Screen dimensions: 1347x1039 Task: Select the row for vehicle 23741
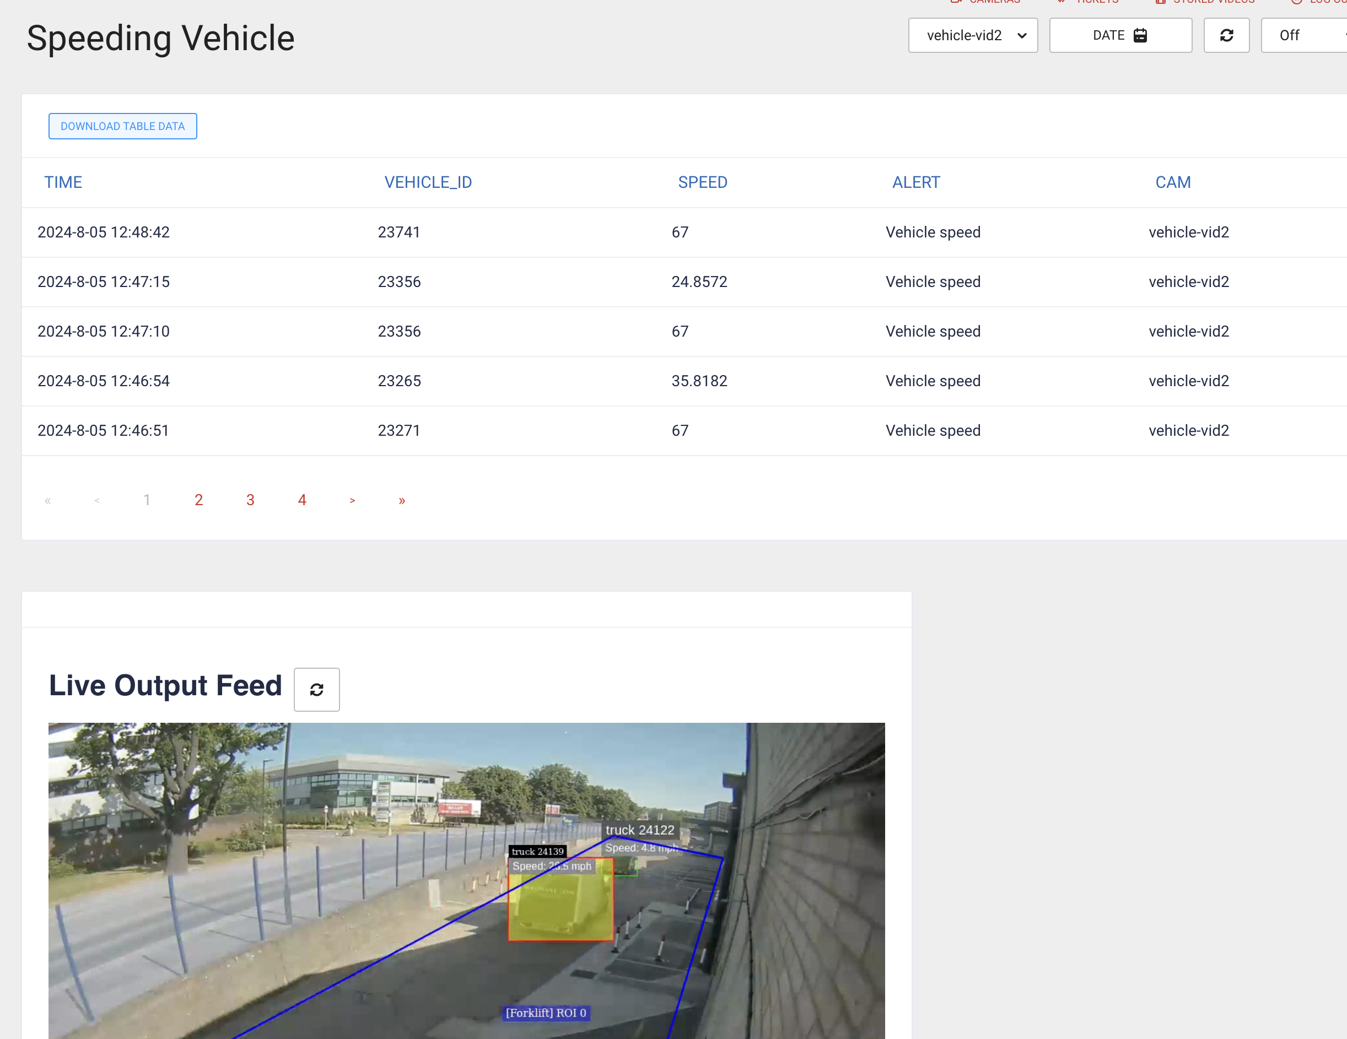coord(398,232)
